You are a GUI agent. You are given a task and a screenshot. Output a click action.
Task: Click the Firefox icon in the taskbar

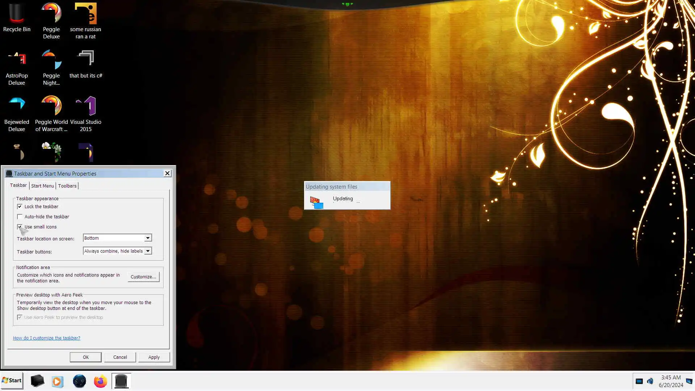click(100, 381)
